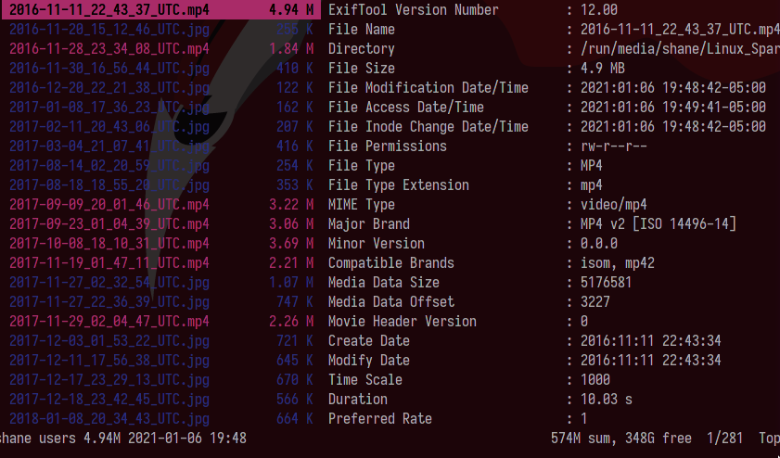The width and height of the screenshot is (780, 458).
Task: Select video 2017-09-09_20_01_46_UTC.mp4
Action: (109, 205)
